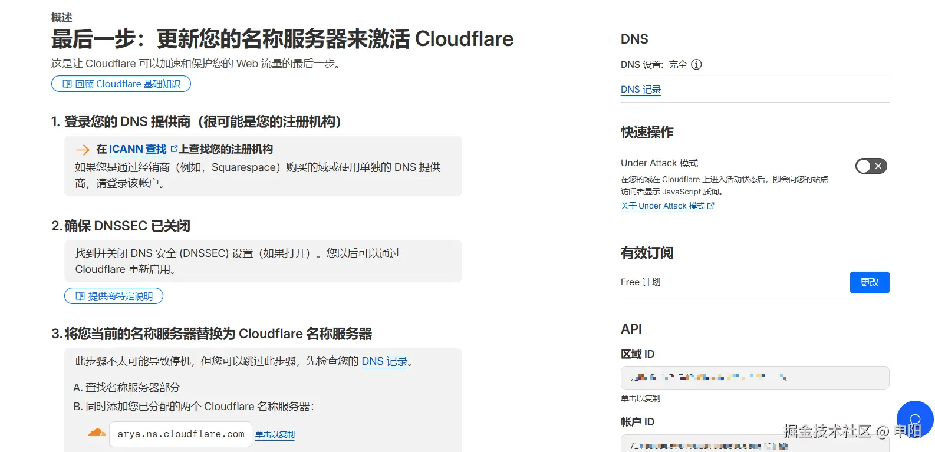Viewport: 935px width, 452px height.
Task: Click the 快速操作 section heading
Action: (647, 132)
